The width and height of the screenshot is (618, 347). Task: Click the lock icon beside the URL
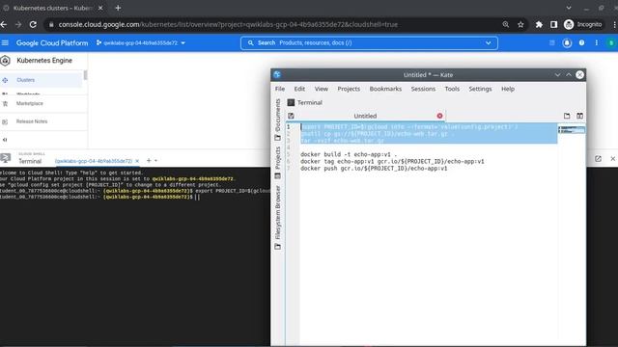point(51,24)
